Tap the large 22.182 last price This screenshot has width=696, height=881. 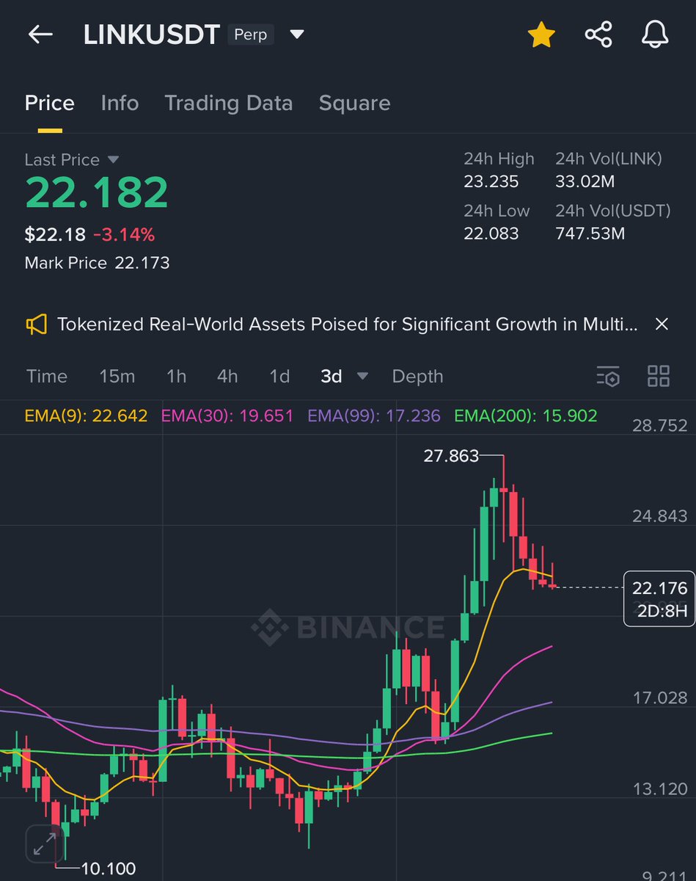tap(97, 192)
